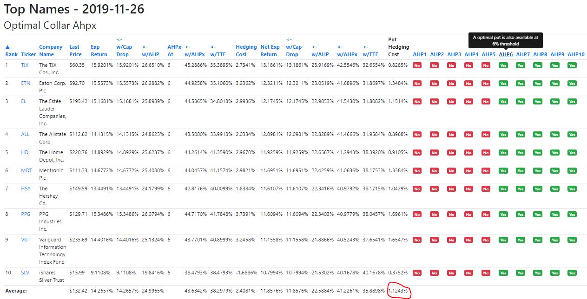Select company name Medtronic Plc
The height and width of the screenshot is (299, 587).
pos(52,174)
